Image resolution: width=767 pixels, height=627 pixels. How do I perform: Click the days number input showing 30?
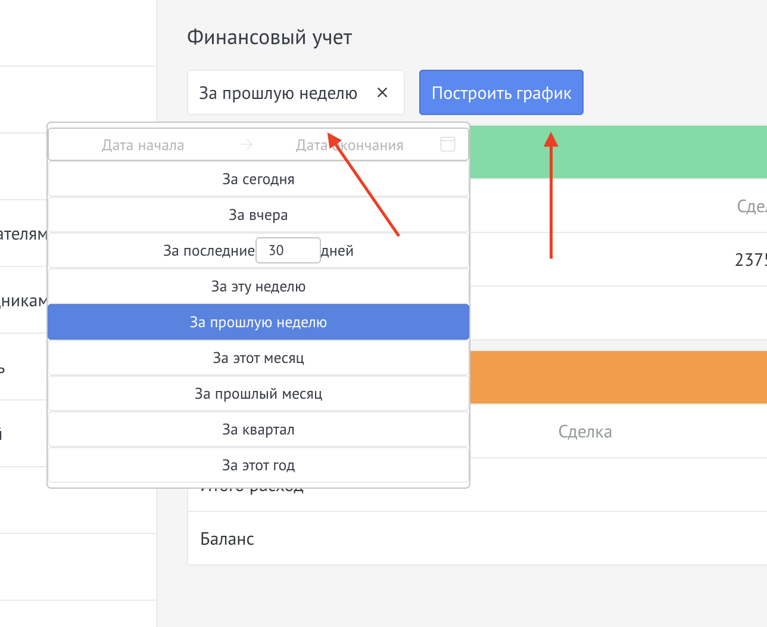pyautogui.click(x=288, y=250)
